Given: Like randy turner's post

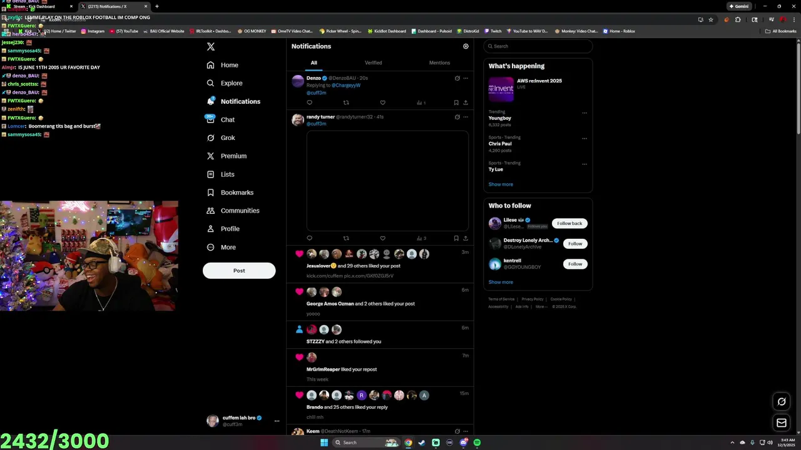Looking at the screenshot, I should pos(382,238).
